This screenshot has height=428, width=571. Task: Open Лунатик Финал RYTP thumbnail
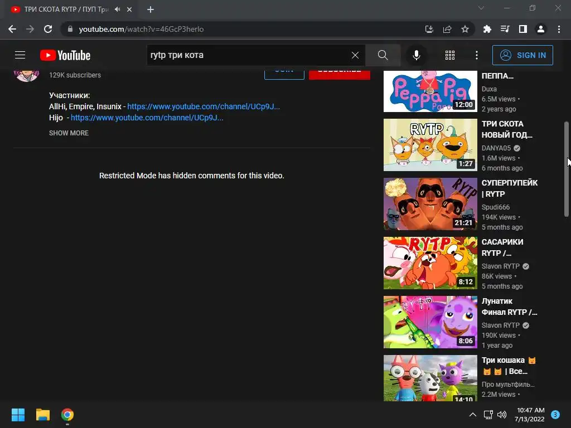[x=430, y=322]
